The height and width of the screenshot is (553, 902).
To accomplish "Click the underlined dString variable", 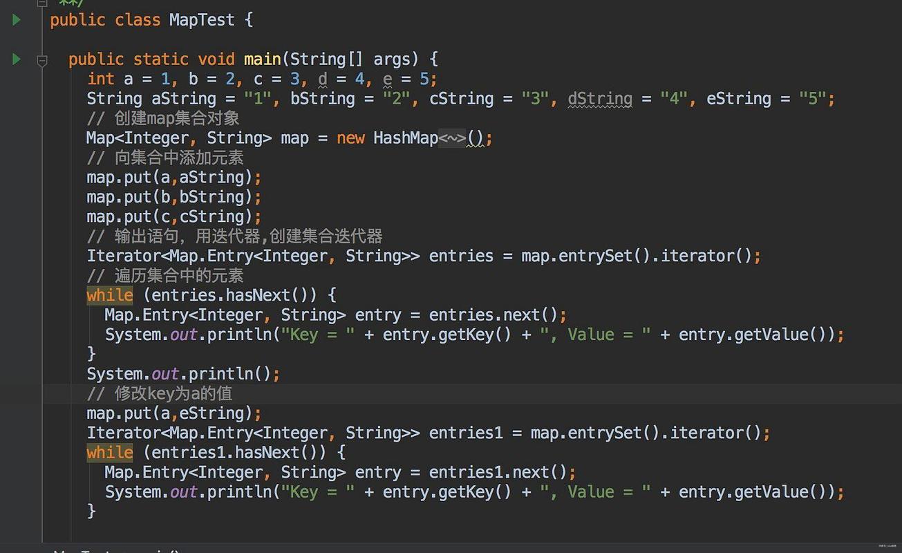I will pyautogui.click(x=599, y=99).
